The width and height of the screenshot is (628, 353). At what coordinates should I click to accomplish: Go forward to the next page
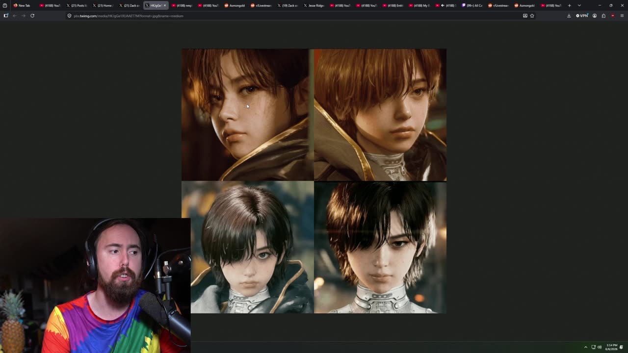click(23, 16)
